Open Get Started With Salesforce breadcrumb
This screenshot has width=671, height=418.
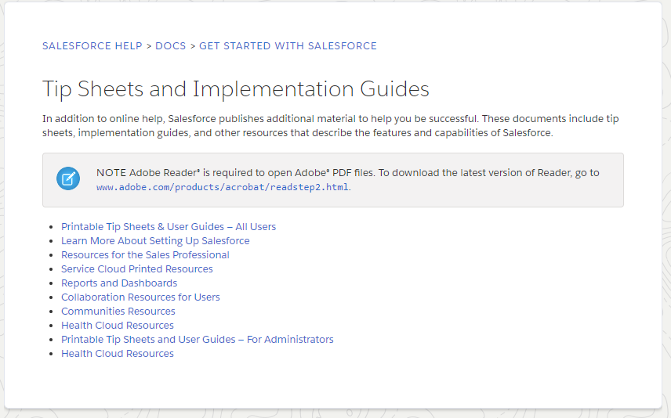[288, 45]
